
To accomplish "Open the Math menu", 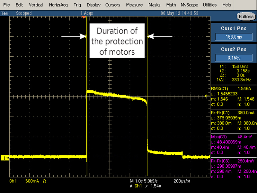I will click(x=171, y=5).
